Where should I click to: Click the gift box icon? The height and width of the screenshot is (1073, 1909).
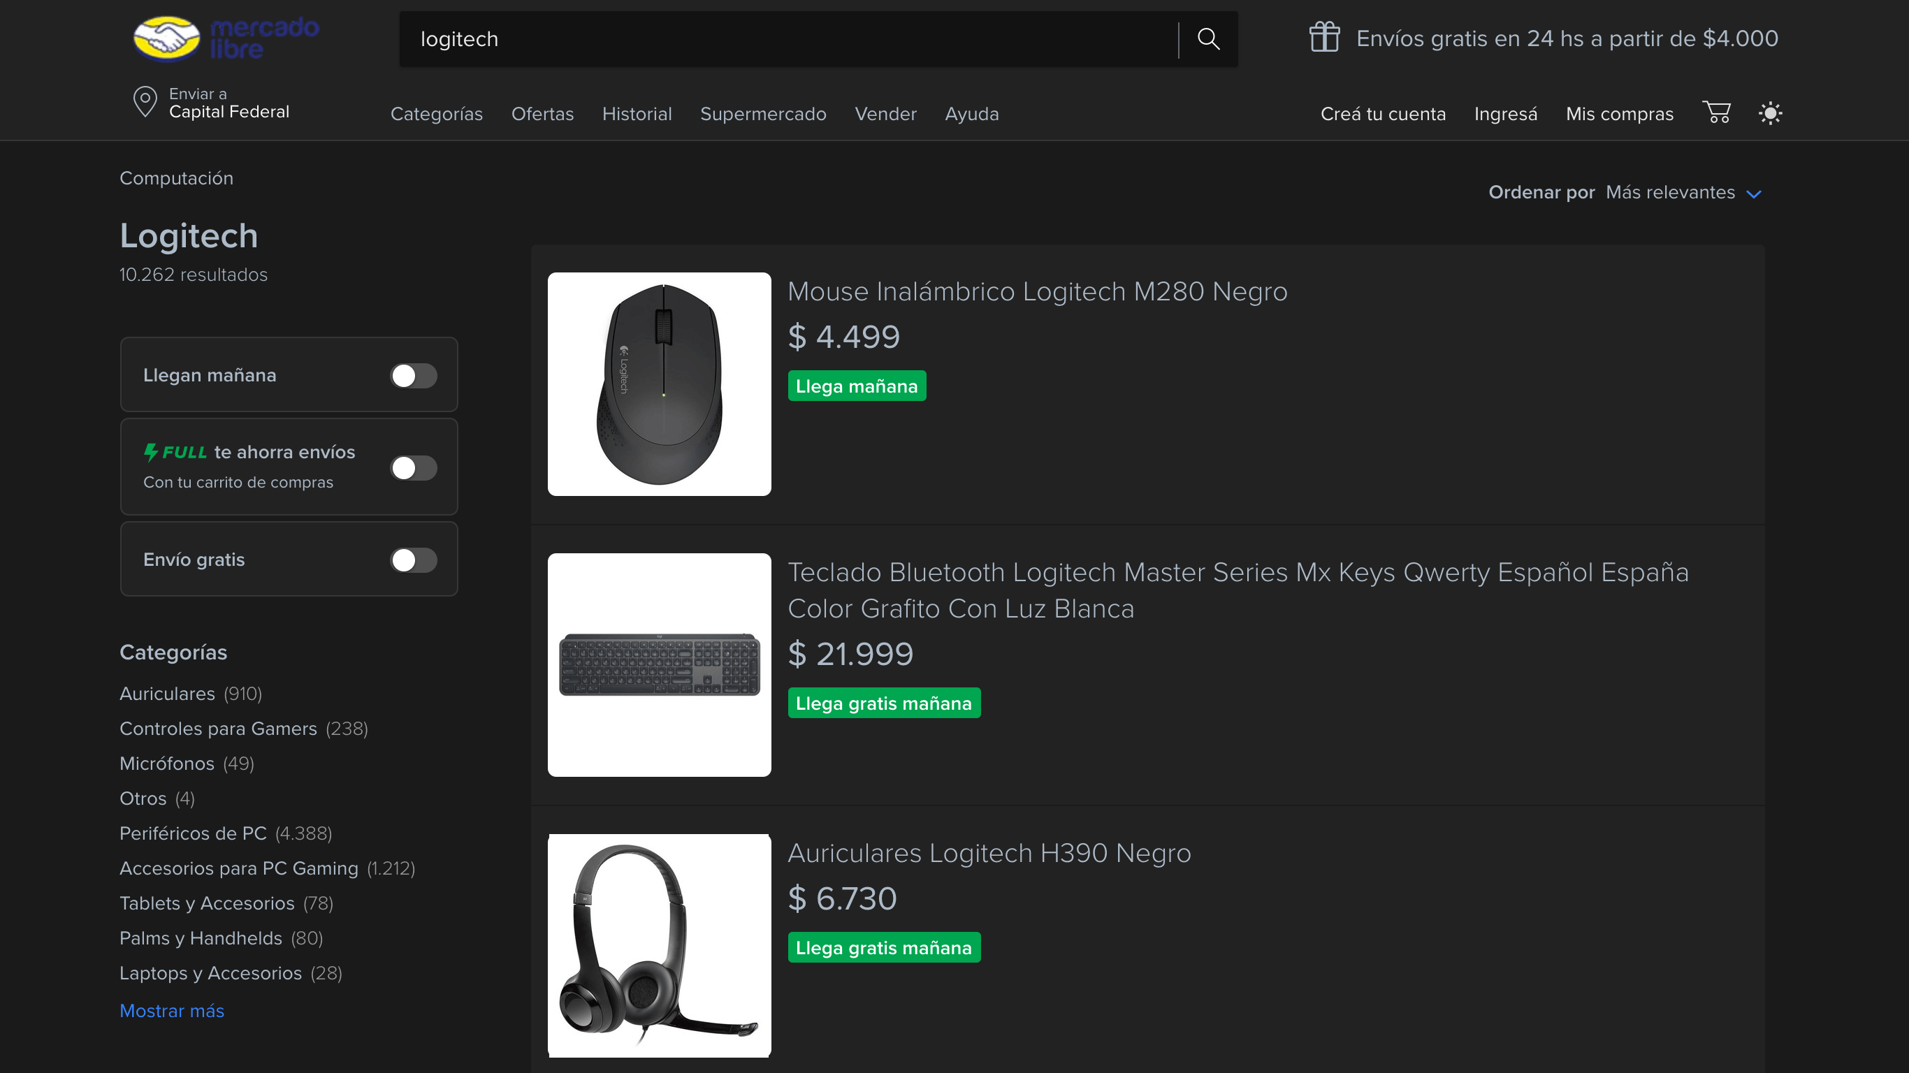[x=1324, y=37]
